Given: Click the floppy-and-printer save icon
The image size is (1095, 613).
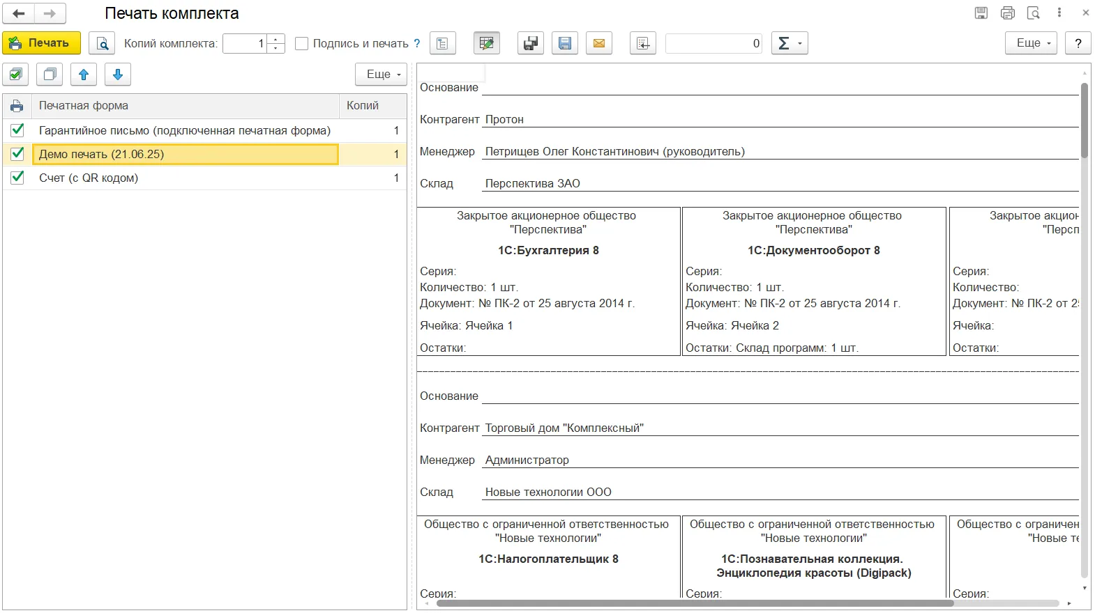Looking at the screenshot, I should (531, 43).
